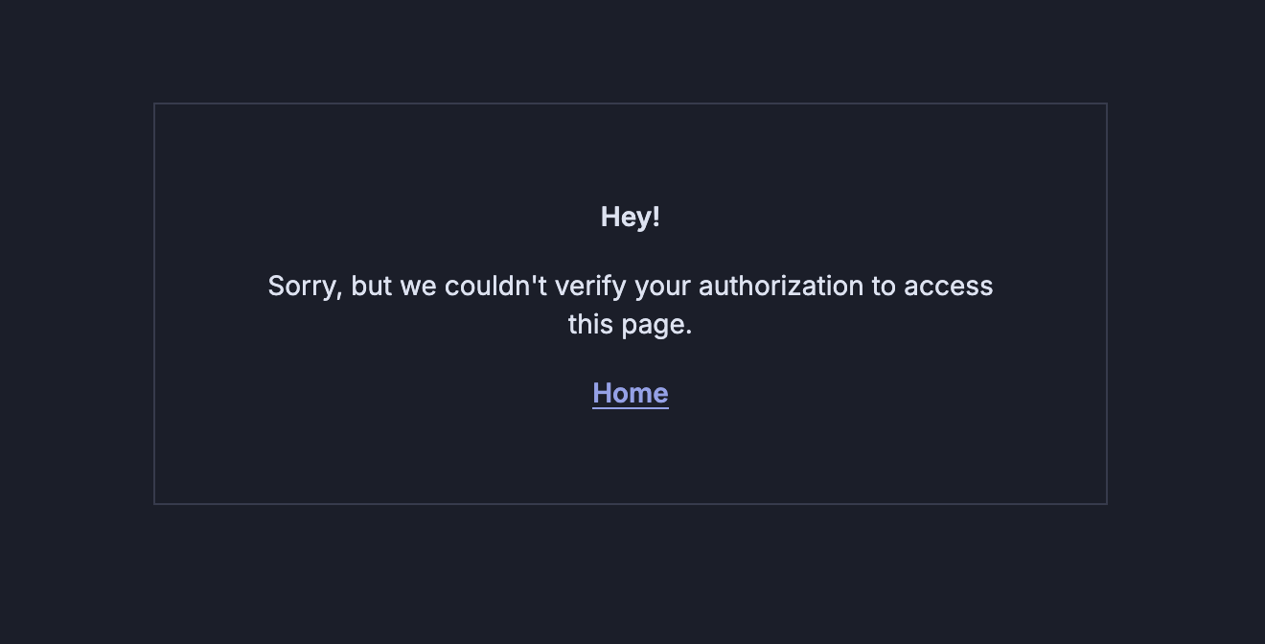This screenshot has height=644, width=1265.
Task: Click the Home link
Action: 630,393
